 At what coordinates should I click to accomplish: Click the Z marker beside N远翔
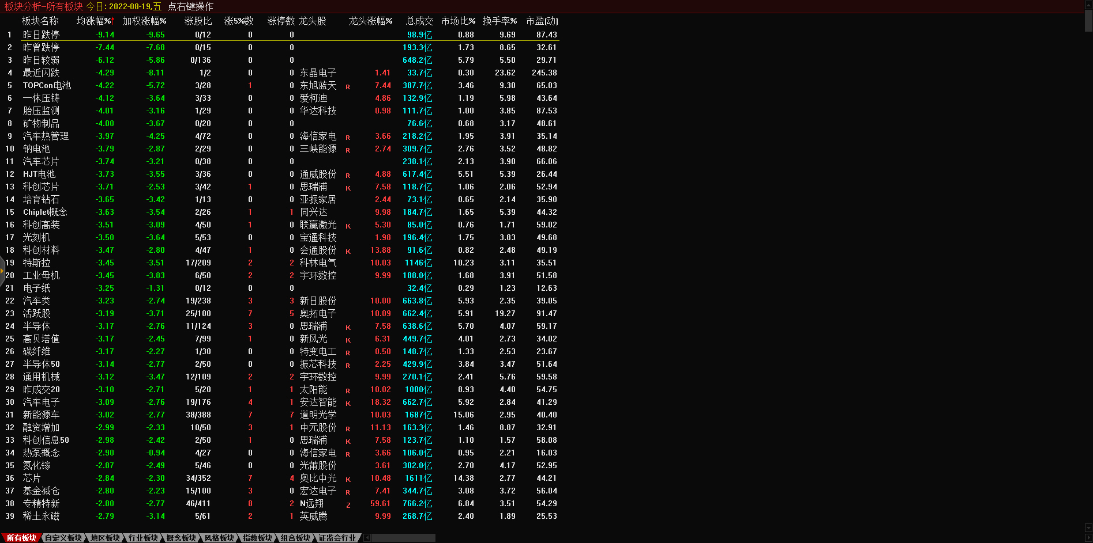[348, 505]
